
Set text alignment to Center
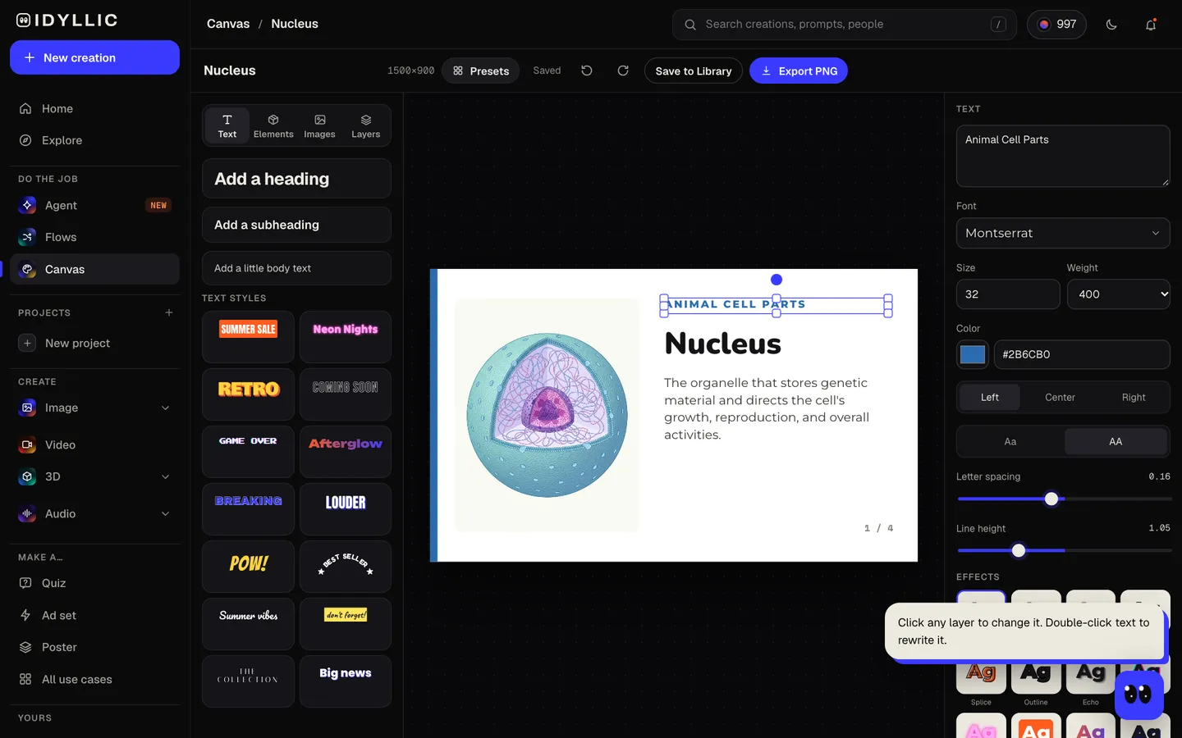click(1060, 397)
